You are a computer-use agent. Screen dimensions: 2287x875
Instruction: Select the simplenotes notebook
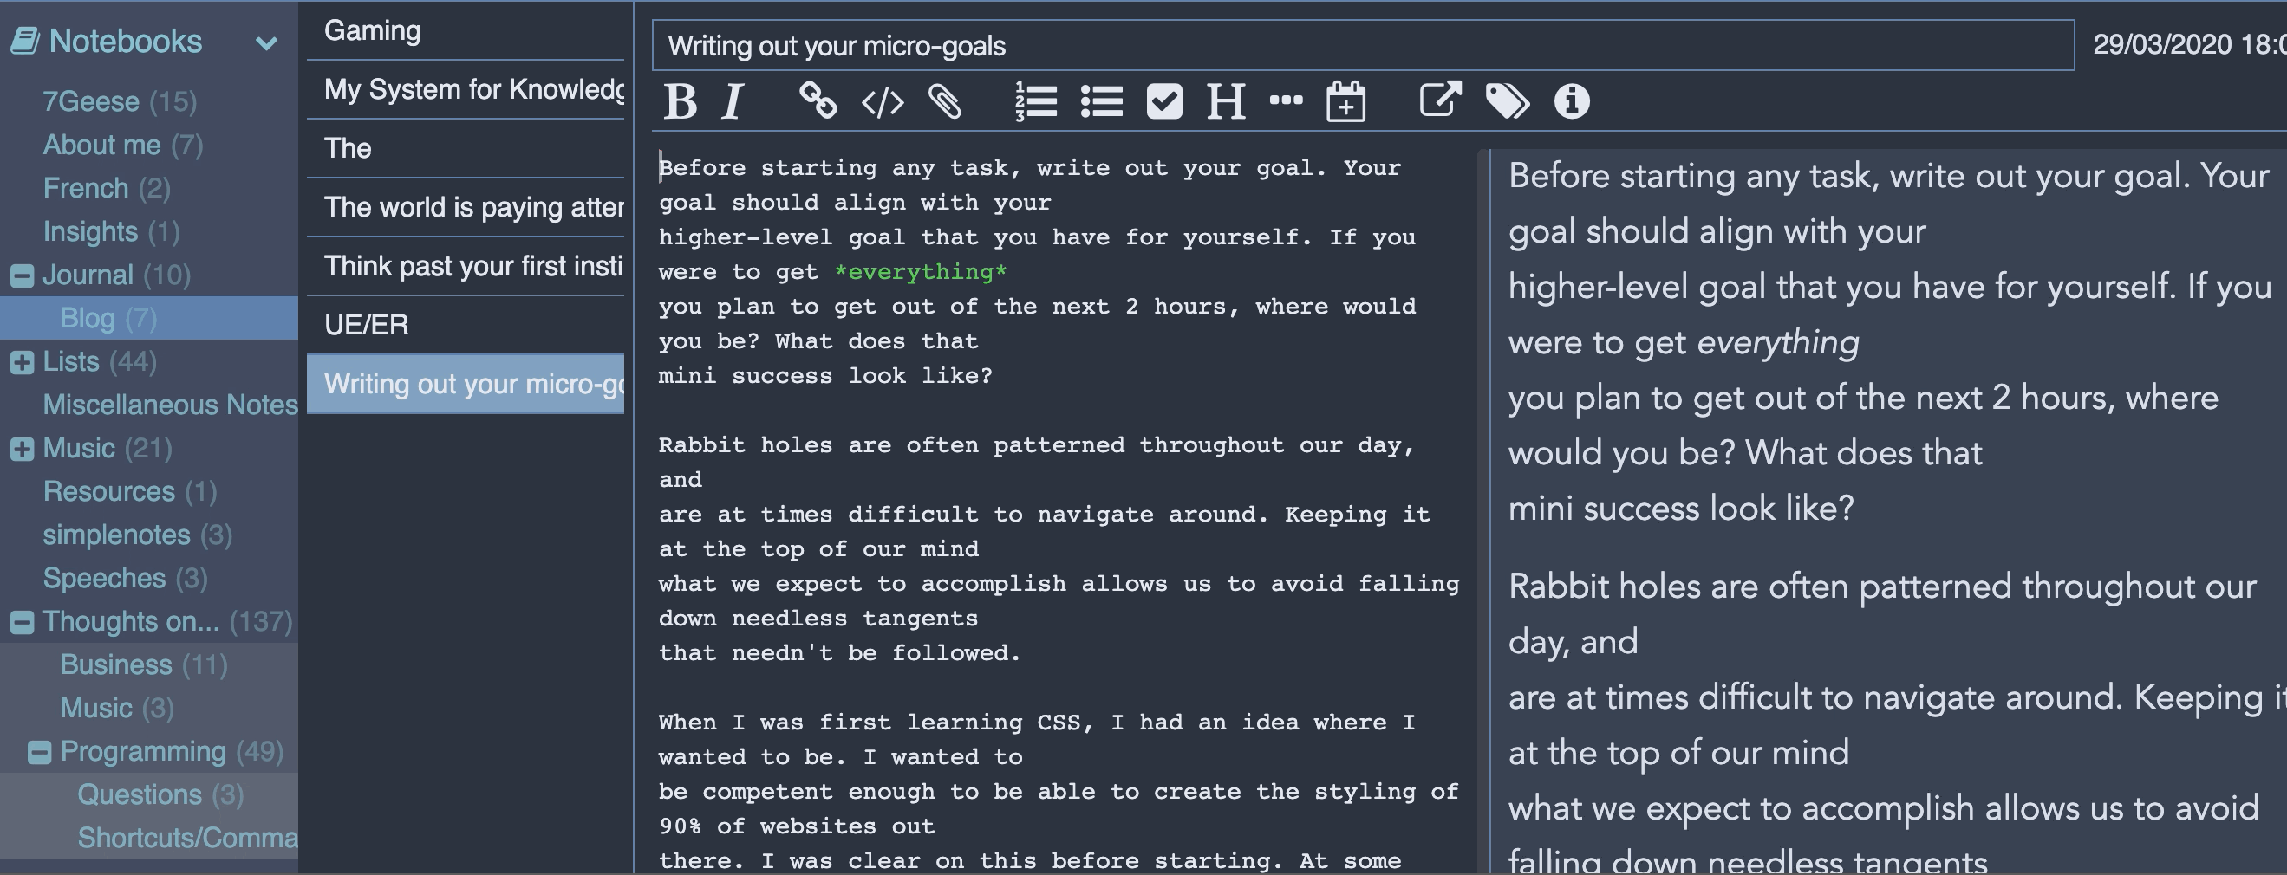pos(138,535)
